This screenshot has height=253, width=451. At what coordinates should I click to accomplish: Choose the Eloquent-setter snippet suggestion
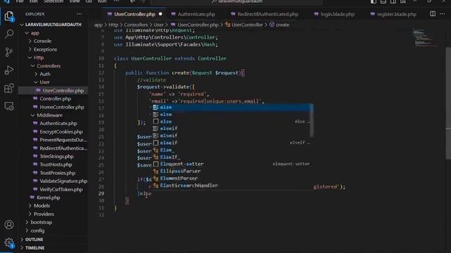(x=231, y=164)
